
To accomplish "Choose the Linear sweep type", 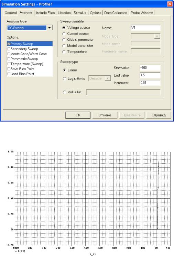I will tap(64, 70).
